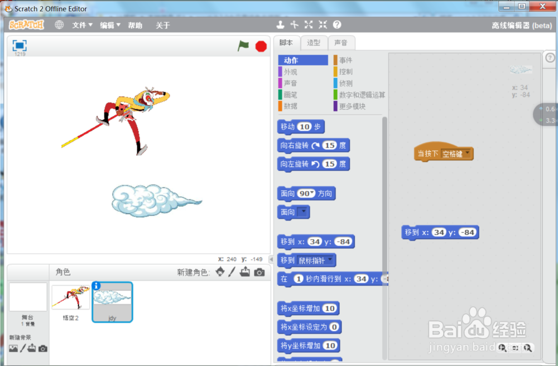Screen dimensions: 558x366
Task: Switch to the 声音 tab
Action: 341,43
